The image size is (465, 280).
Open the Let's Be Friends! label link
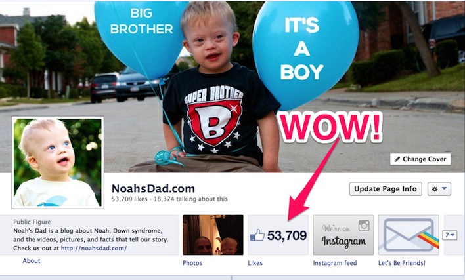402,263
